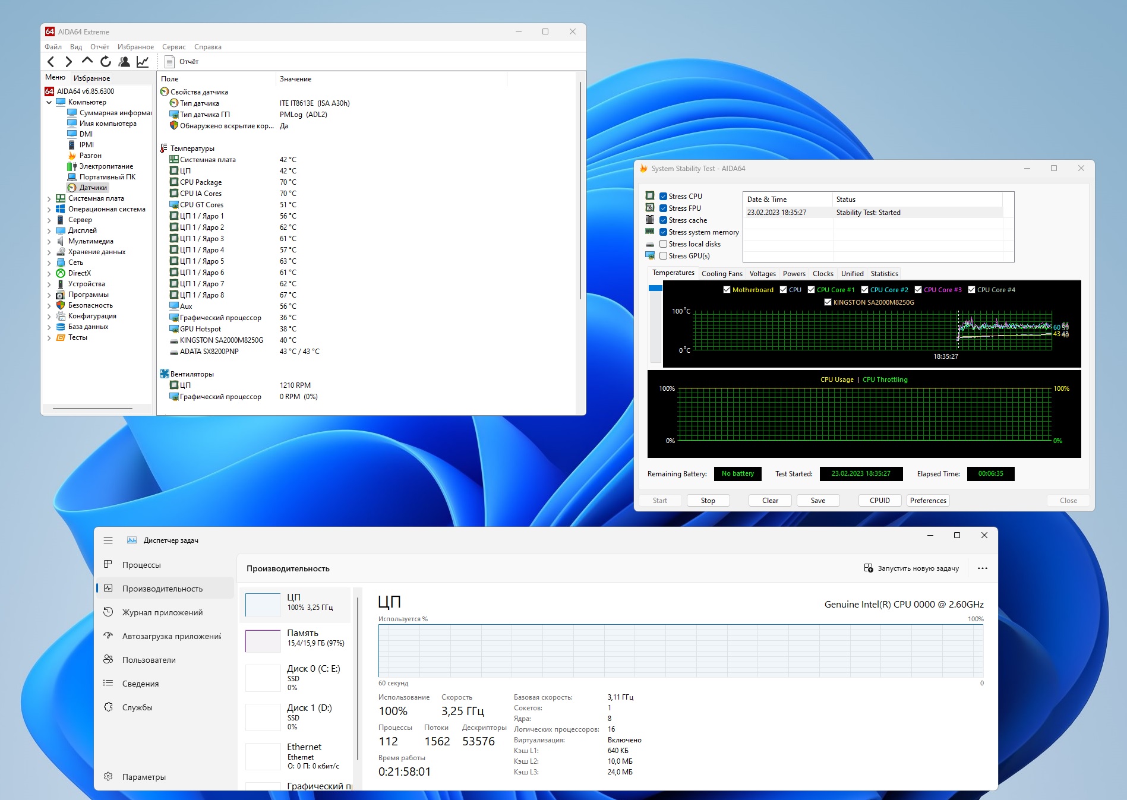The height and width of the screenshot is (800, 1127).
Task: Open Процессы in Task Manager sidebar
Action: coord(141,565)
